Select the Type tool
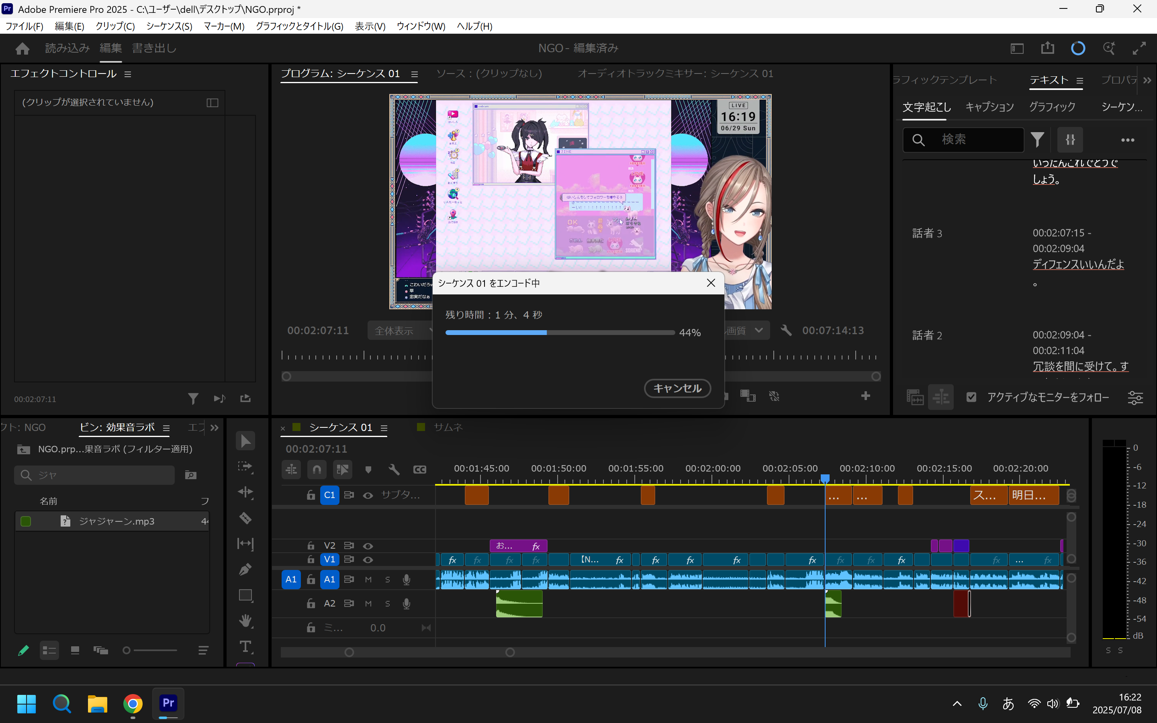The image size is (1157, 723). coord(245,647)
